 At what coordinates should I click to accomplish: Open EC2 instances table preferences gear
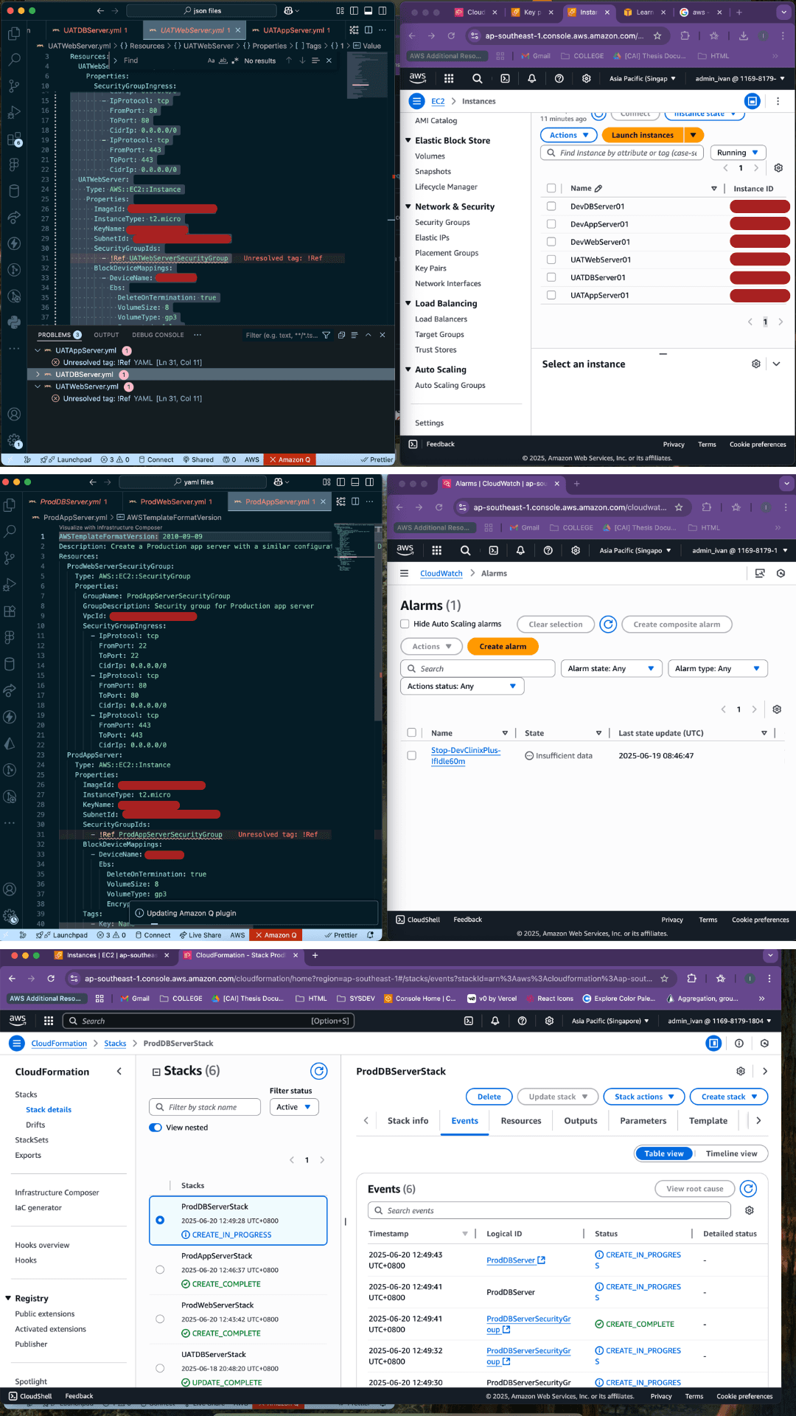778,168
